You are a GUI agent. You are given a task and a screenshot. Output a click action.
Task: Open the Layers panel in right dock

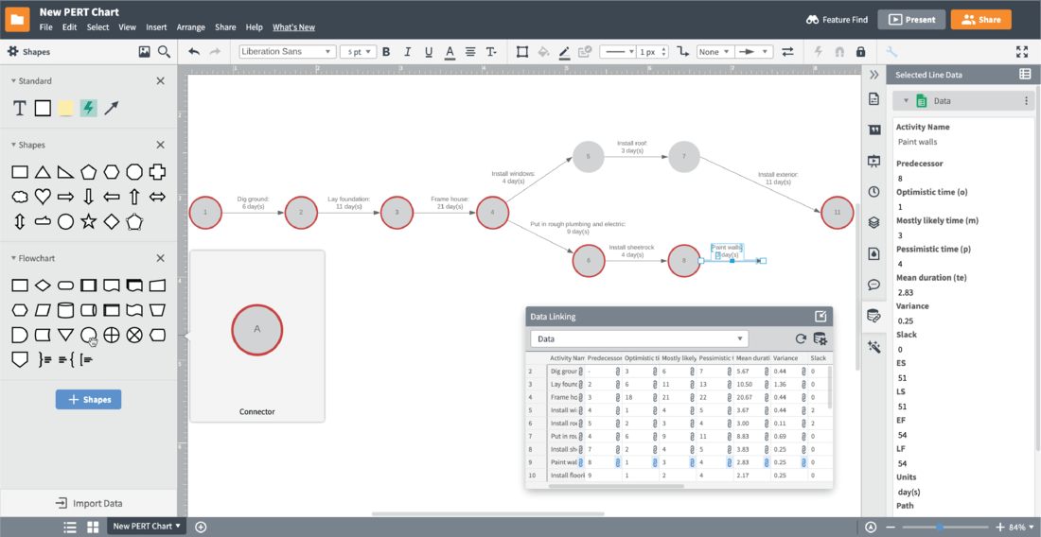tap(873, 223)
